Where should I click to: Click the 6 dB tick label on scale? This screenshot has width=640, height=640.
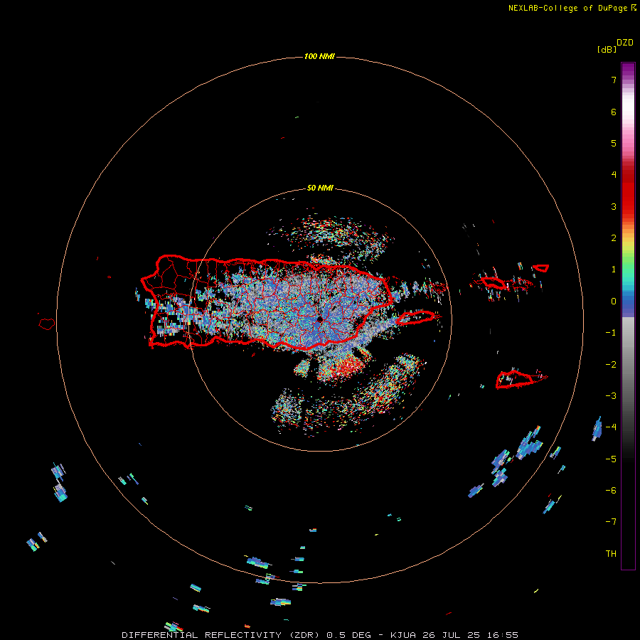click(614, 112)
